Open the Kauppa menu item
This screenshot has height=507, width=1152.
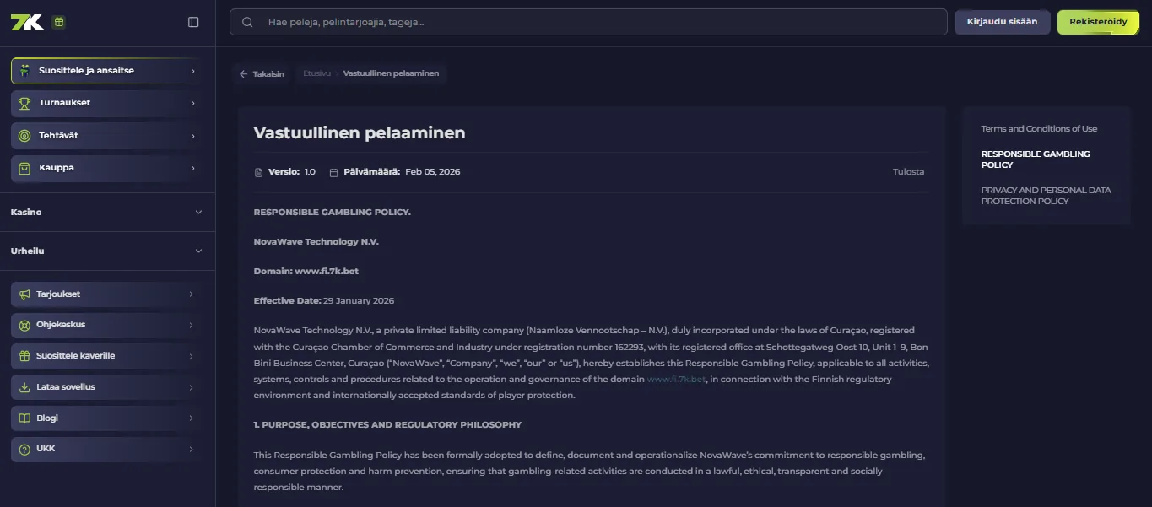tap(107, 168)
